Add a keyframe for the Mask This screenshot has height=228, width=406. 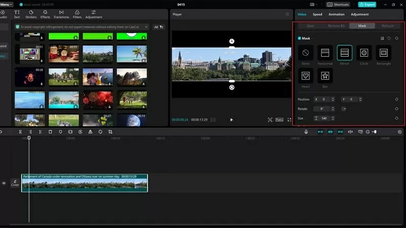coord(396,39)
